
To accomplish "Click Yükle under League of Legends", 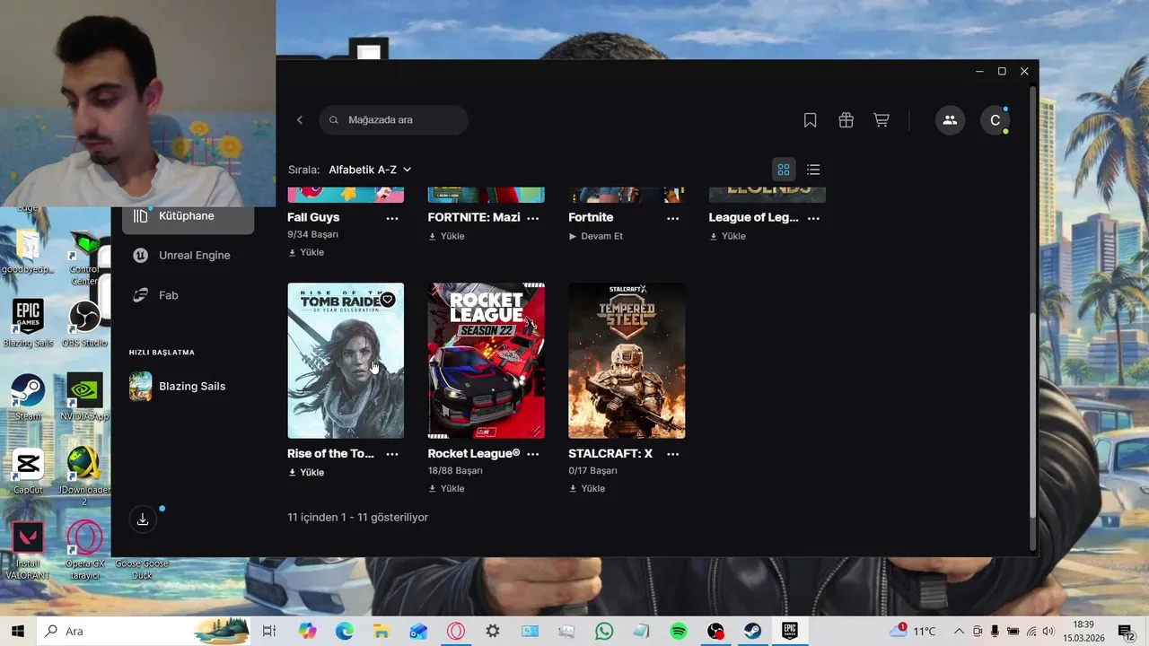I will pyautogui.click(x=727, y=237).
